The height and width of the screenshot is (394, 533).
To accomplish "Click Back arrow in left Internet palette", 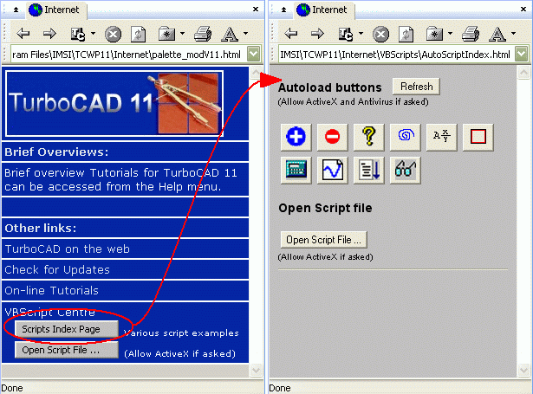I will click(23, 34).
